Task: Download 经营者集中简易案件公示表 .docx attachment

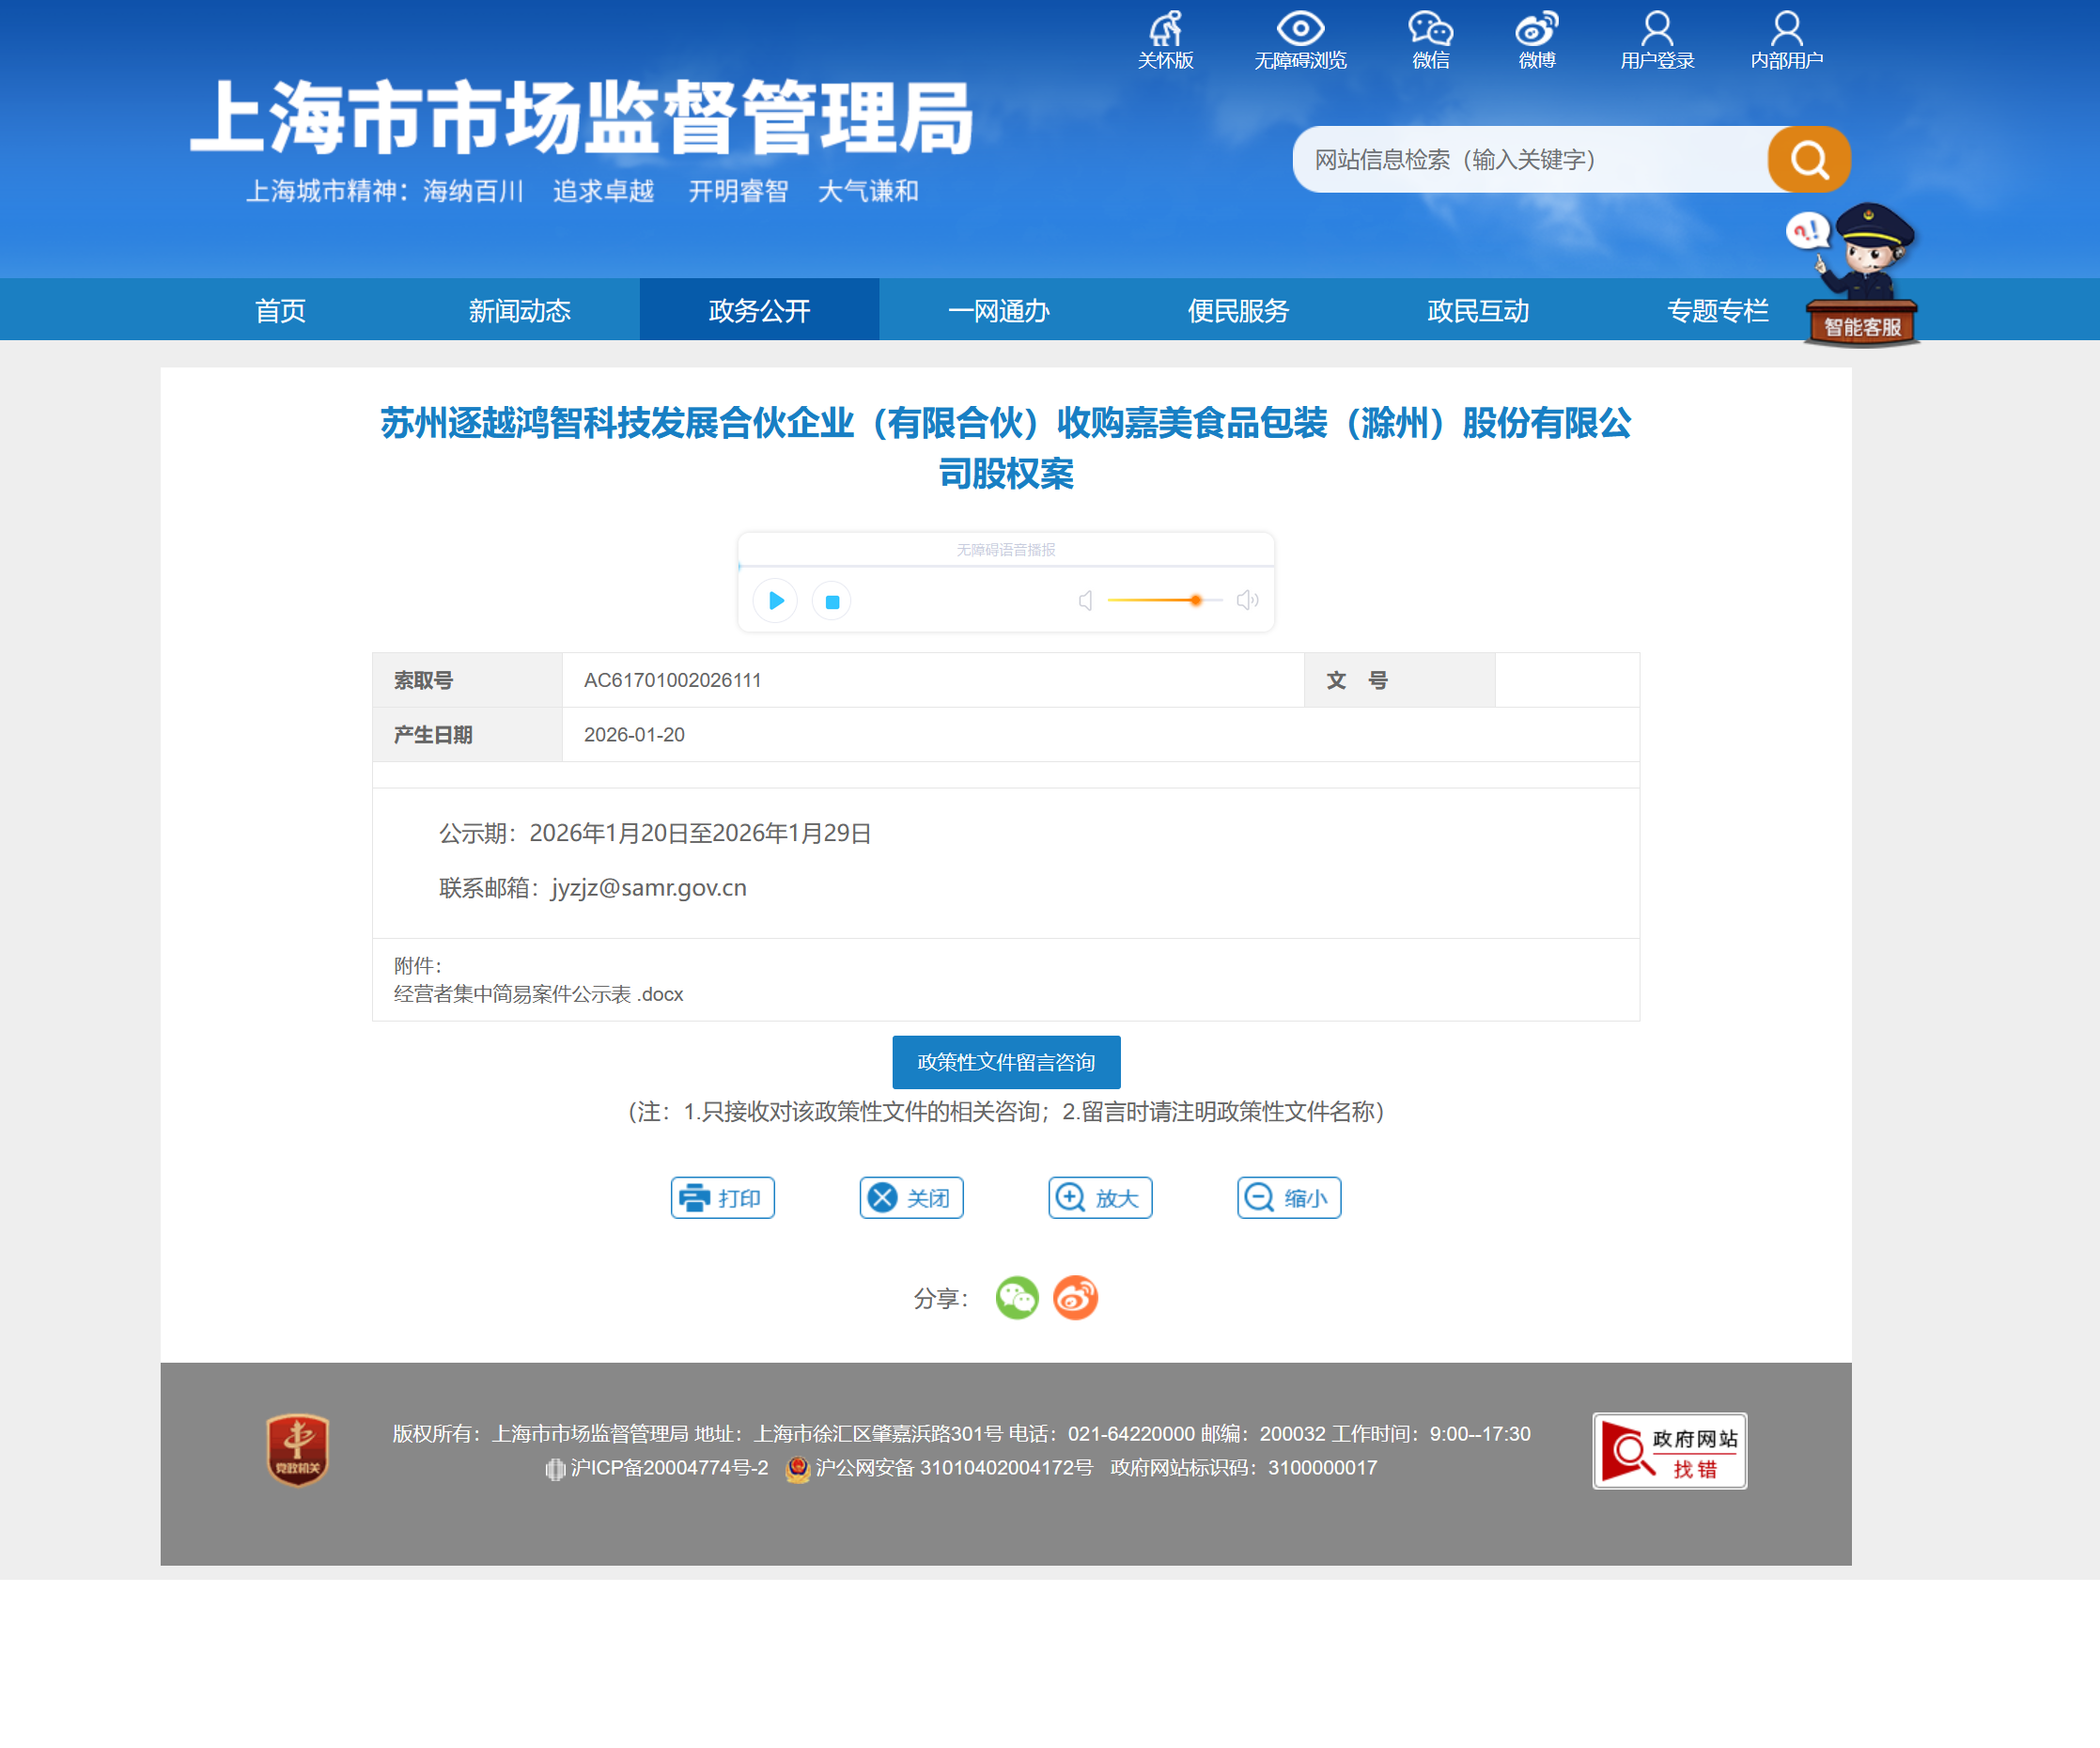Action: click(538, 994)
